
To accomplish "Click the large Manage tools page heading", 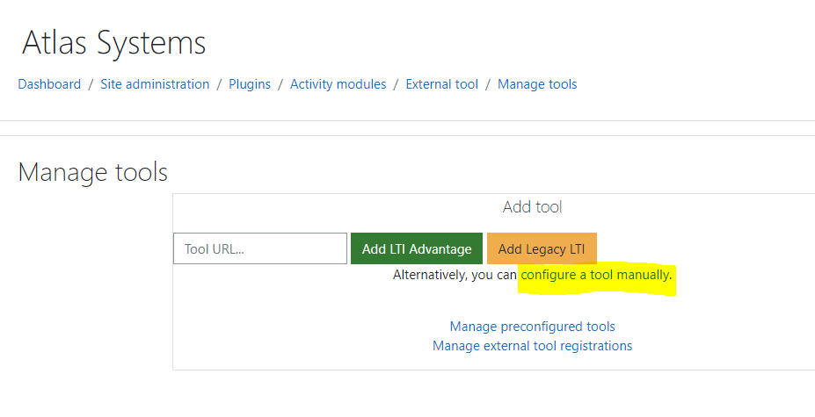I will tap(92, 172).
